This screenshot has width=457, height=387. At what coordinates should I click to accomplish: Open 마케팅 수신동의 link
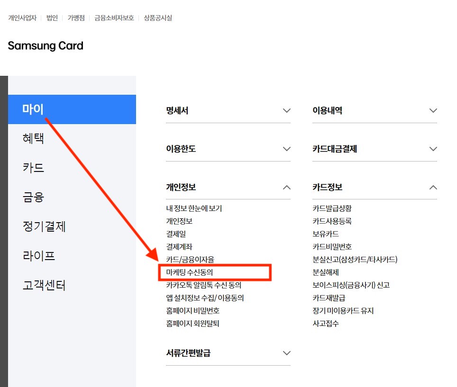tap(190, 272)
